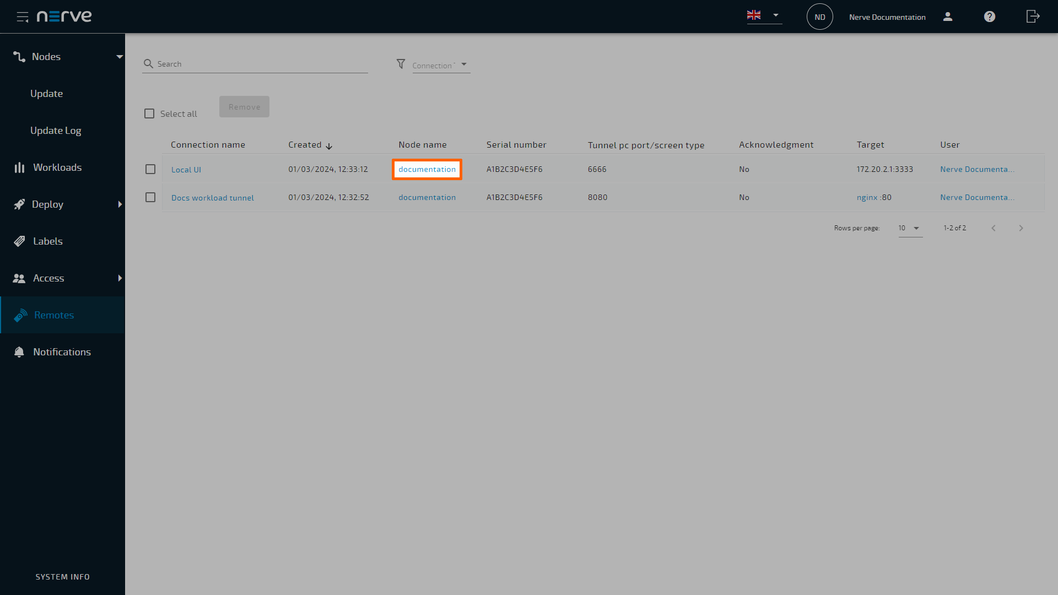Image resolution: width=1058 pixels, height=595 pixels.
Task: Click the hamburger menu icon top-left
Action: point(23,16)
